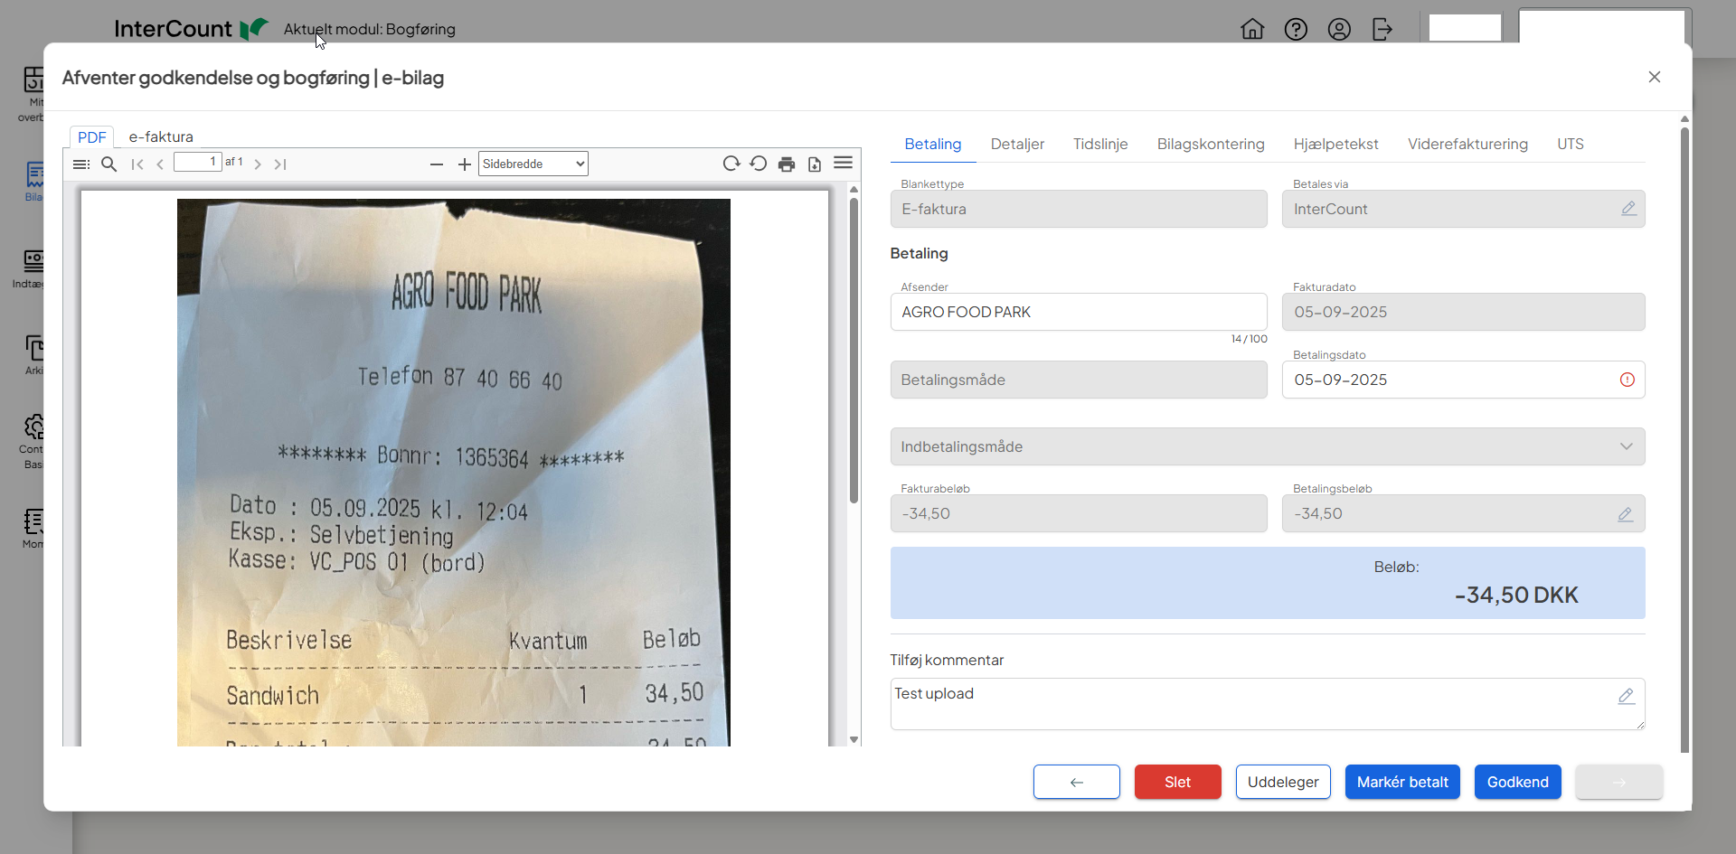Open search in PDF viewer
The image size is (1736, 854).
click(x=109, y=164)
